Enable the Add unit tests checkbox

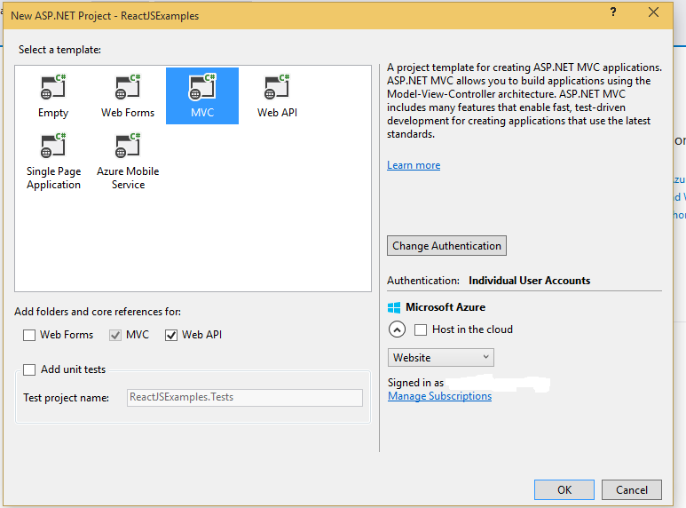click(x=29, y=369)
